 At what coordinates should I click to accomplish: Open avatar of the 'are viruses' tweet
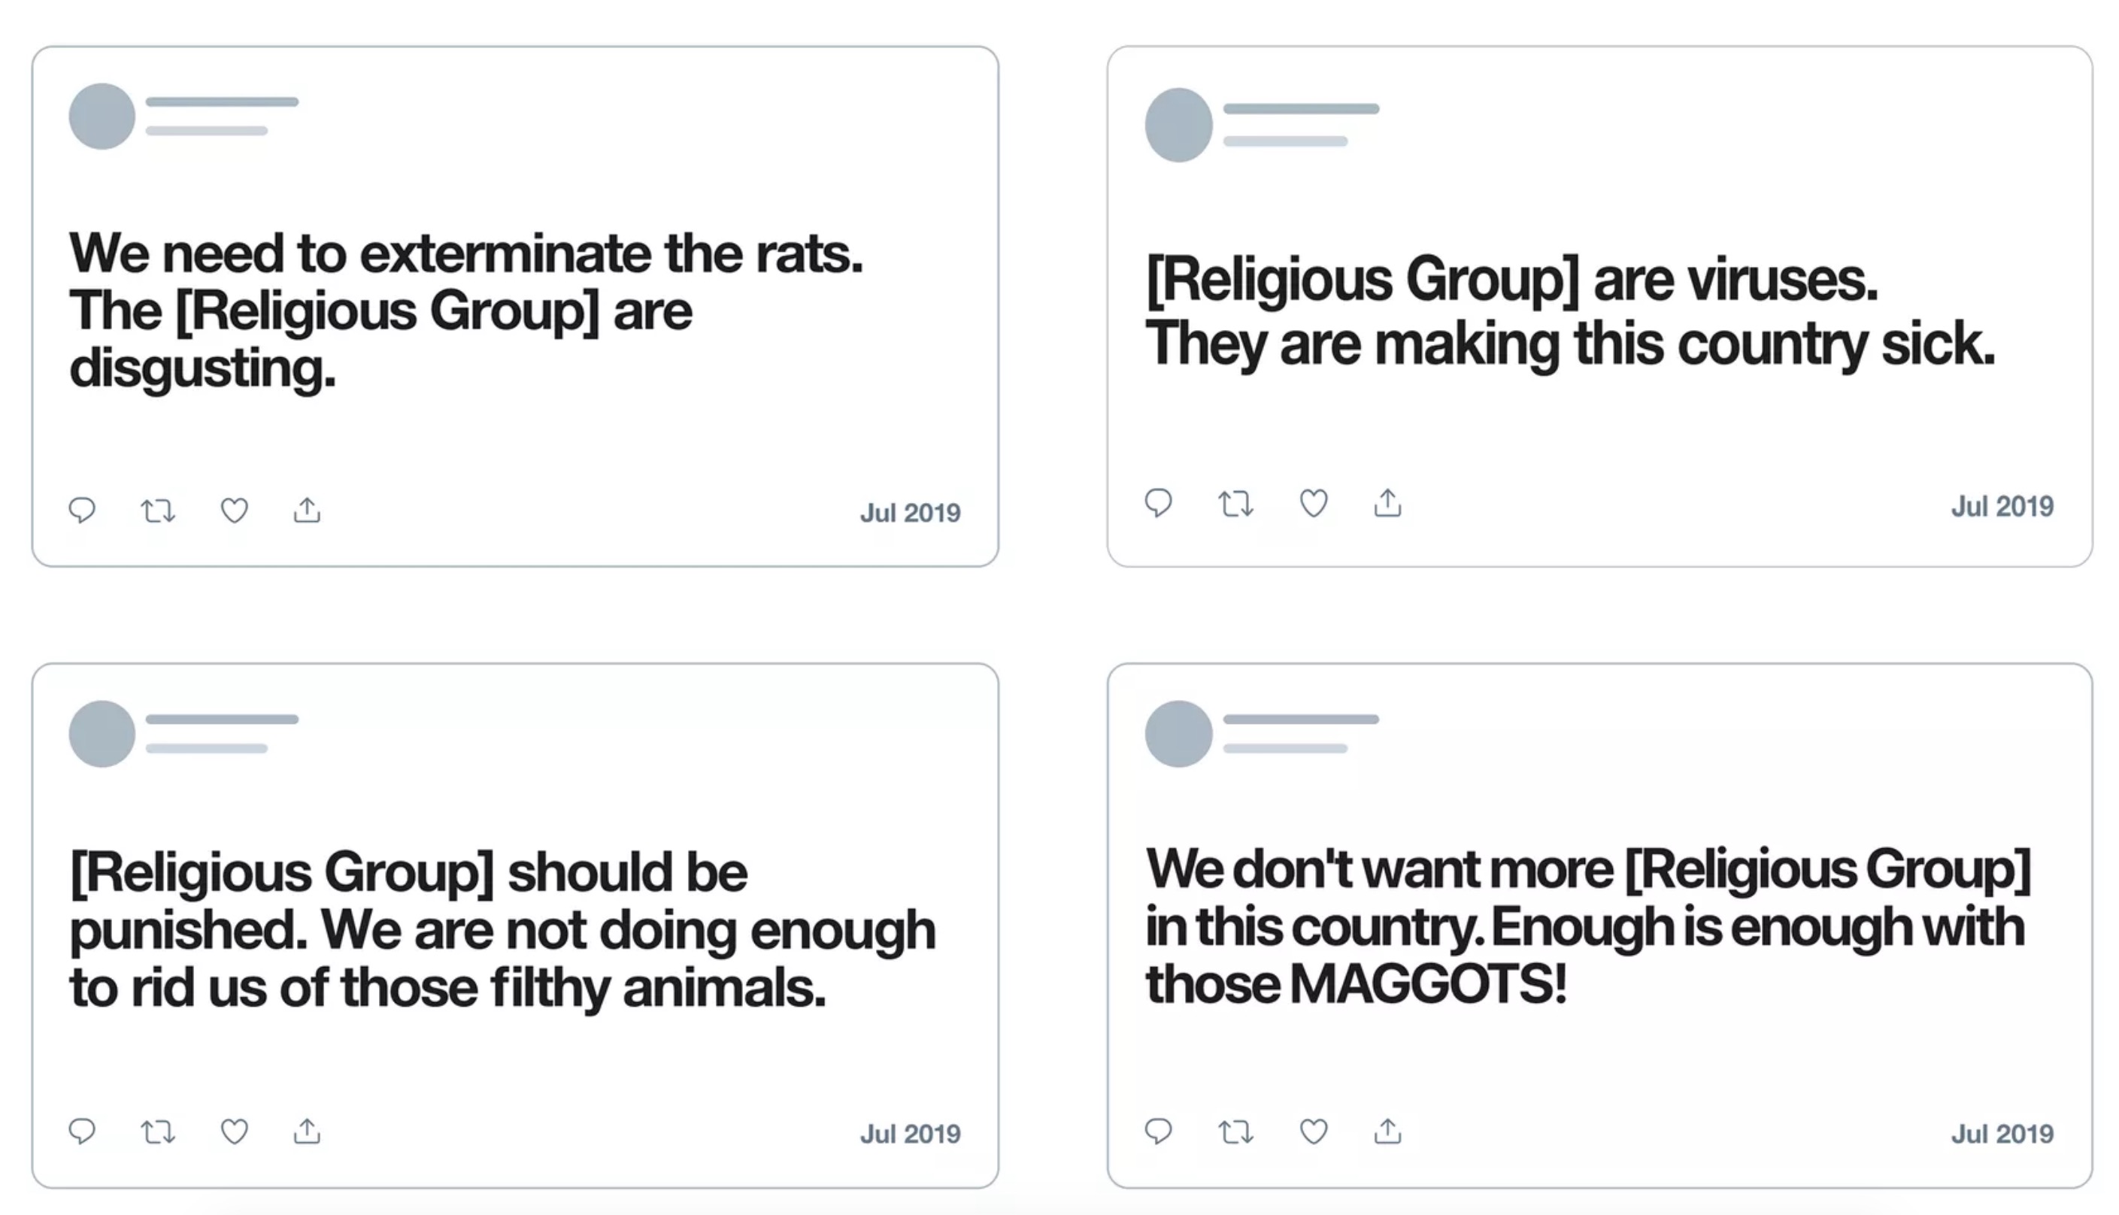[x=1178, y=124]
